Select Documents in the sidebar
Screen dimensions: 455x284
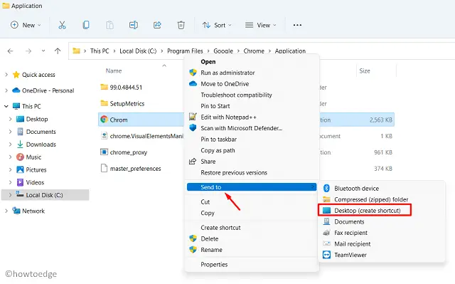pyautogui.click(x=41, y=132)
